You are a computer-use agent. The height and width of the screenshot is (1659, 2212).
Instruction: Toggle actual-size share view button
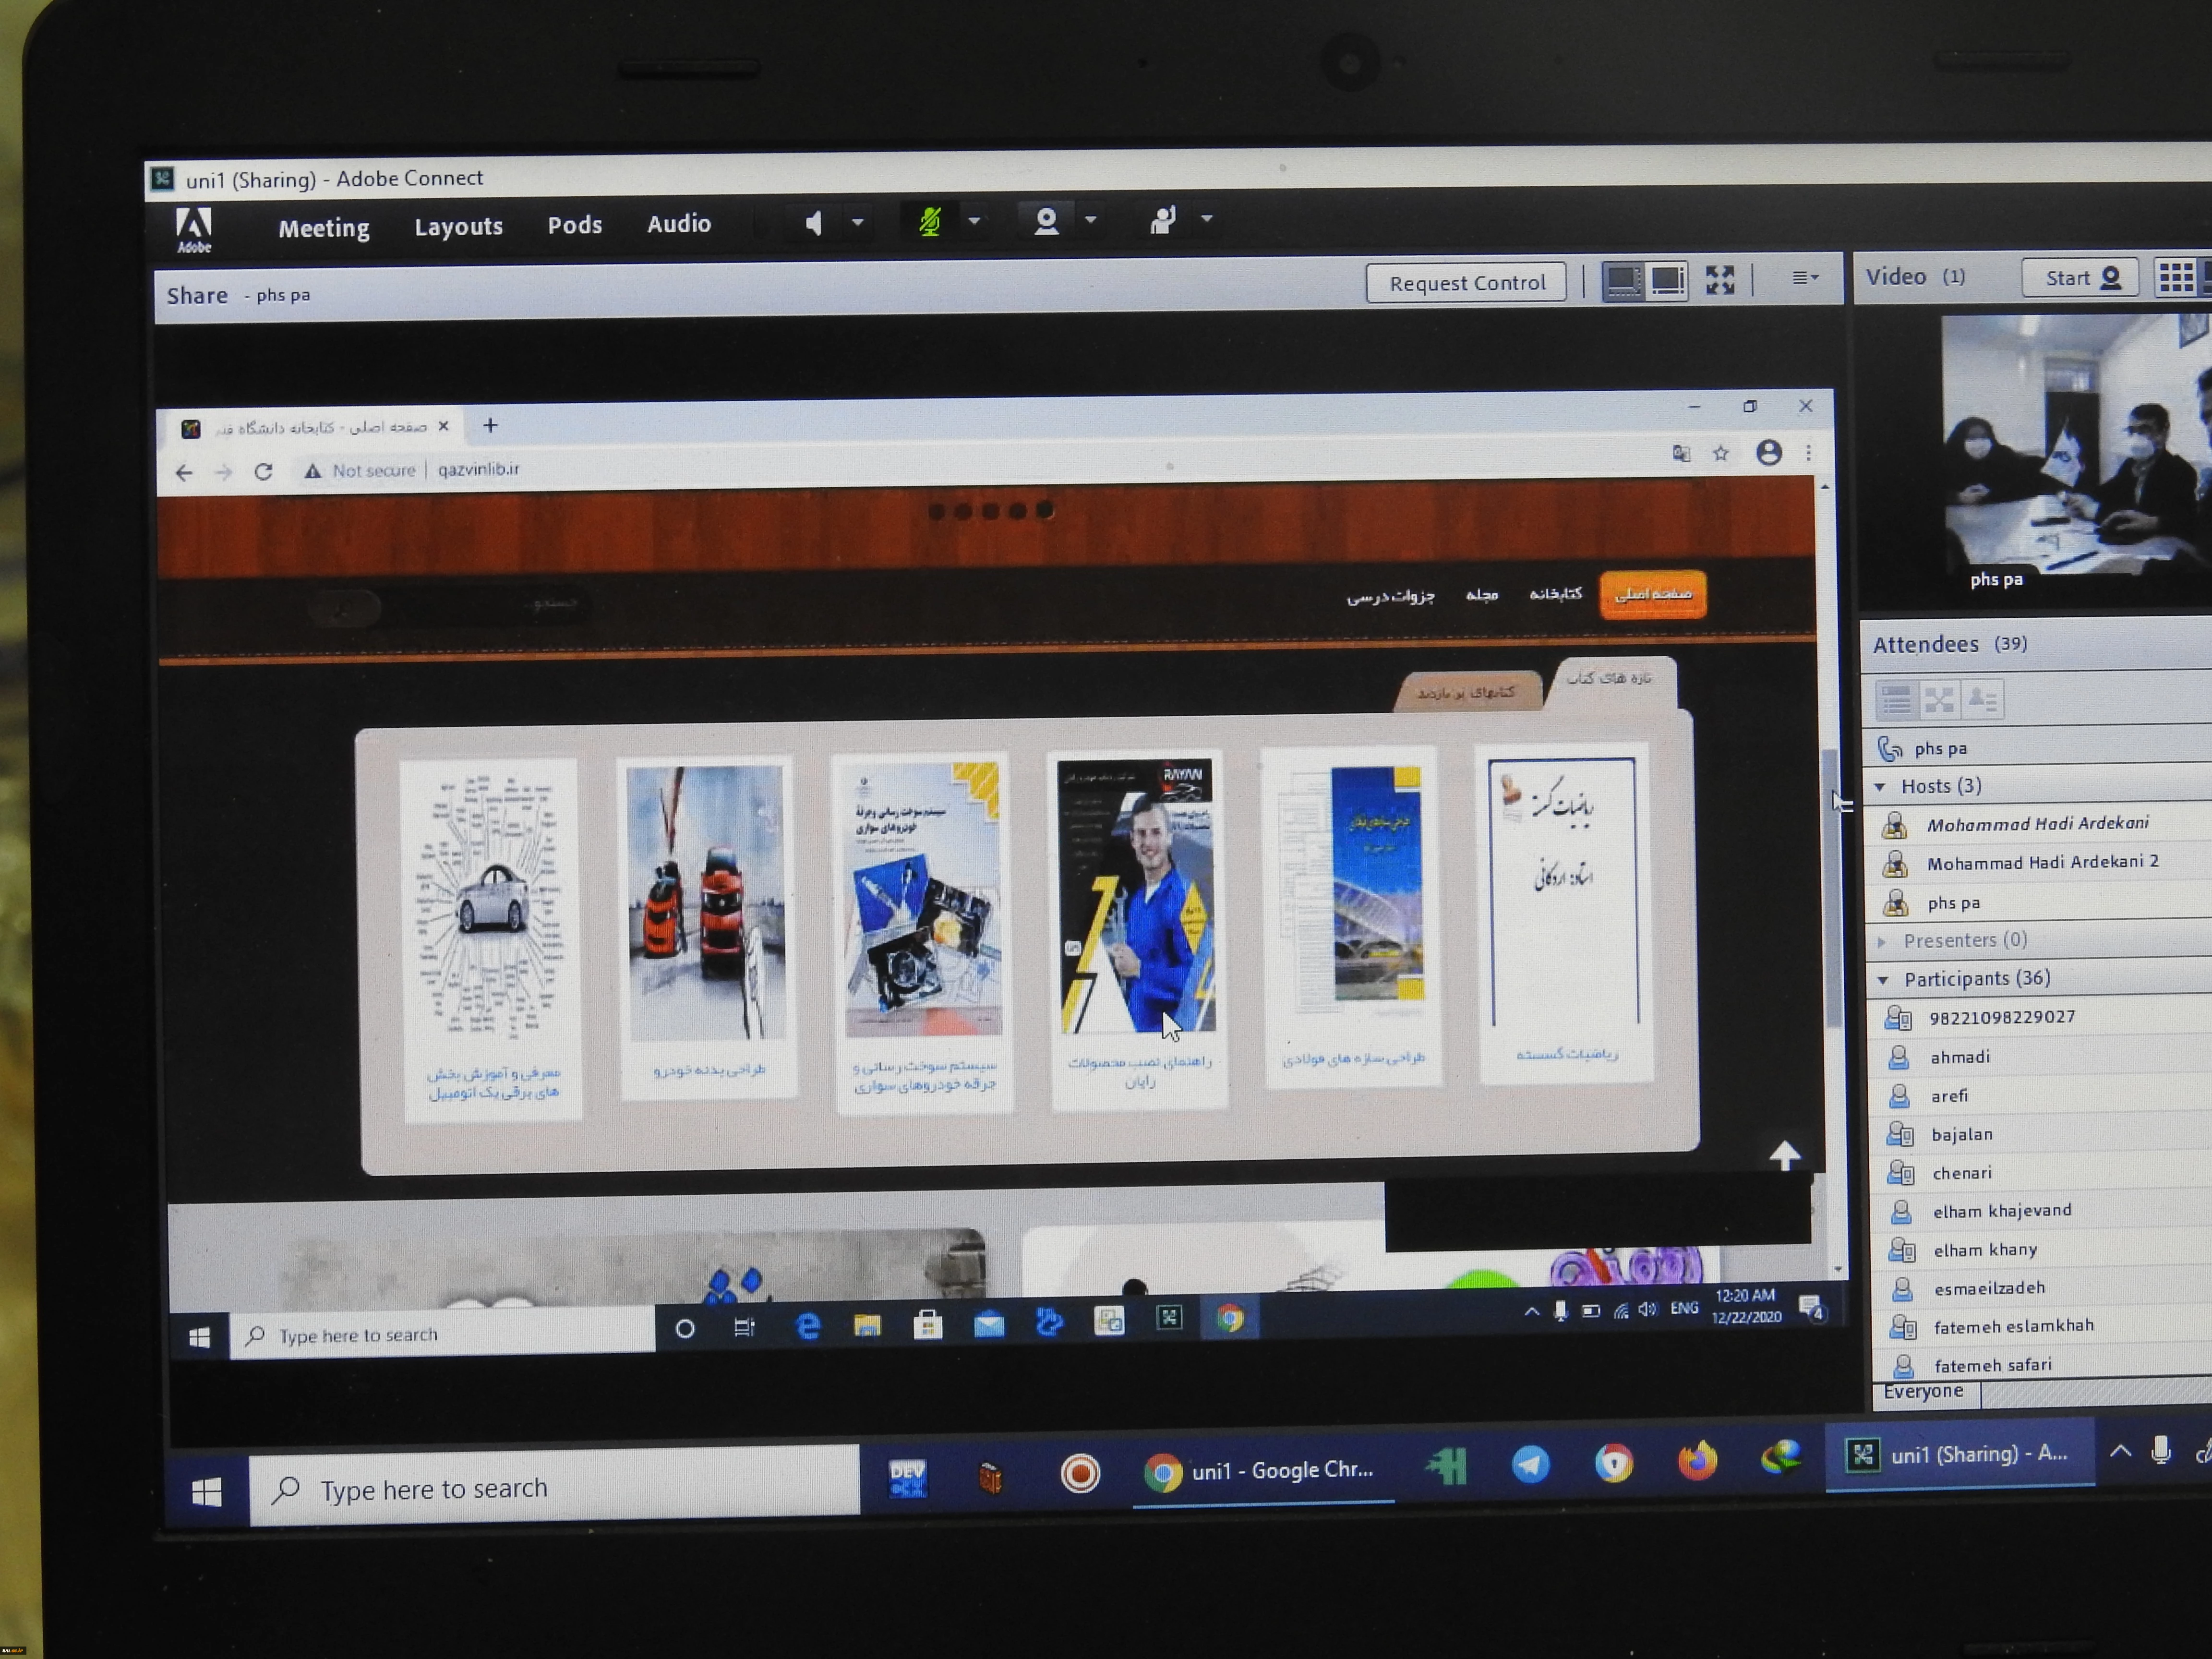[1667, 281]
